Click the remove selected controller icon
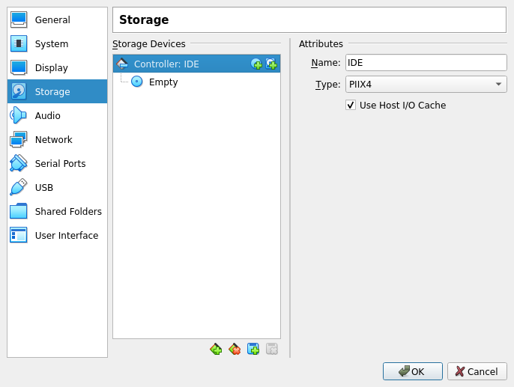 click(x=235, y=349)
